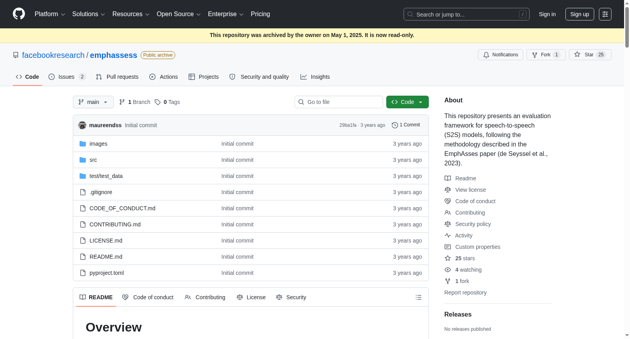Go to the GitHub homepage logo
The image size is (630, 339).
[19, 14]
